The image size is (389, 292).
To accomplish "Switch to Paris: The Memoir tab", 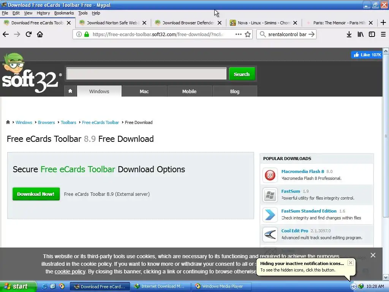I will click(x=339, y=23).
